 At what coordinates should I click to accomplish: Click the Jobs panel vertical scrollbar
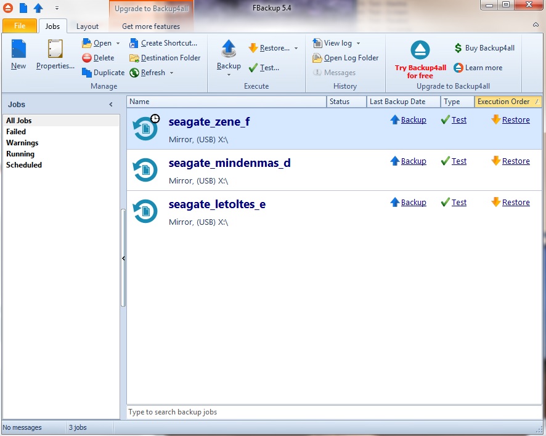point(123,258)
